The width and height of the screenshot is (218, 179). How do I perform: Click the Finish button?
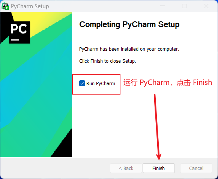point(159,168)
